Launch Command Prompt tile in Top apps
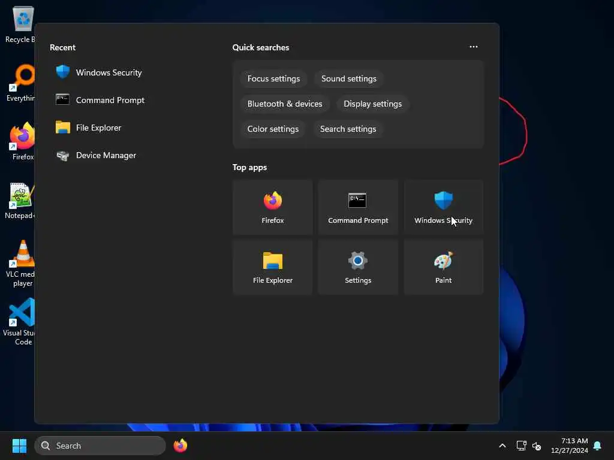This screenshot has width=614, height=460. pos(358,207)
